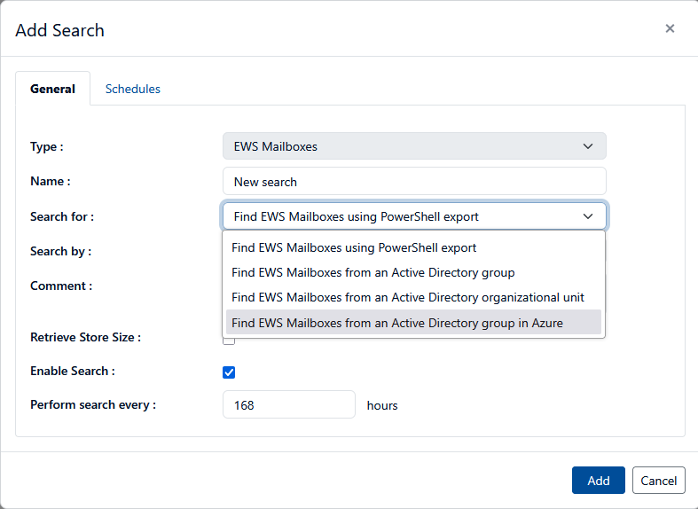
Task: Click the Enable Search label text
Action: (x=73, y=372)
